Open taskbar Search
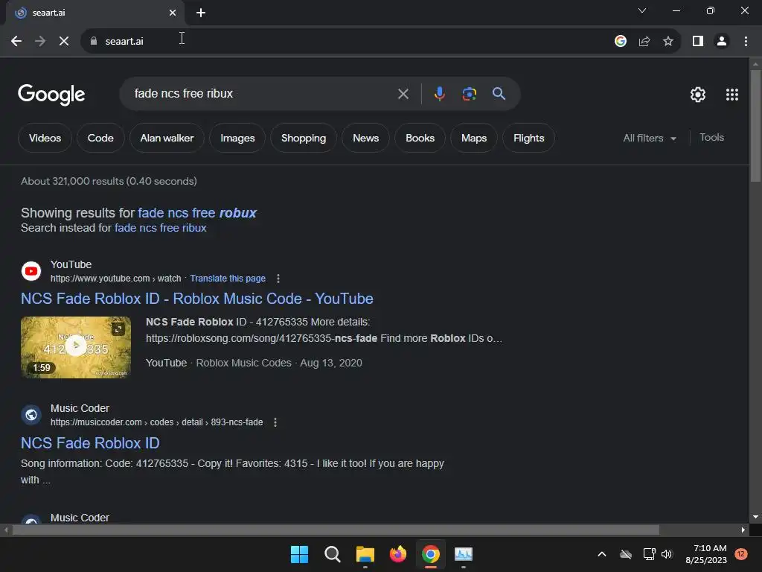 pyautogui.click(x=333, y=554)
